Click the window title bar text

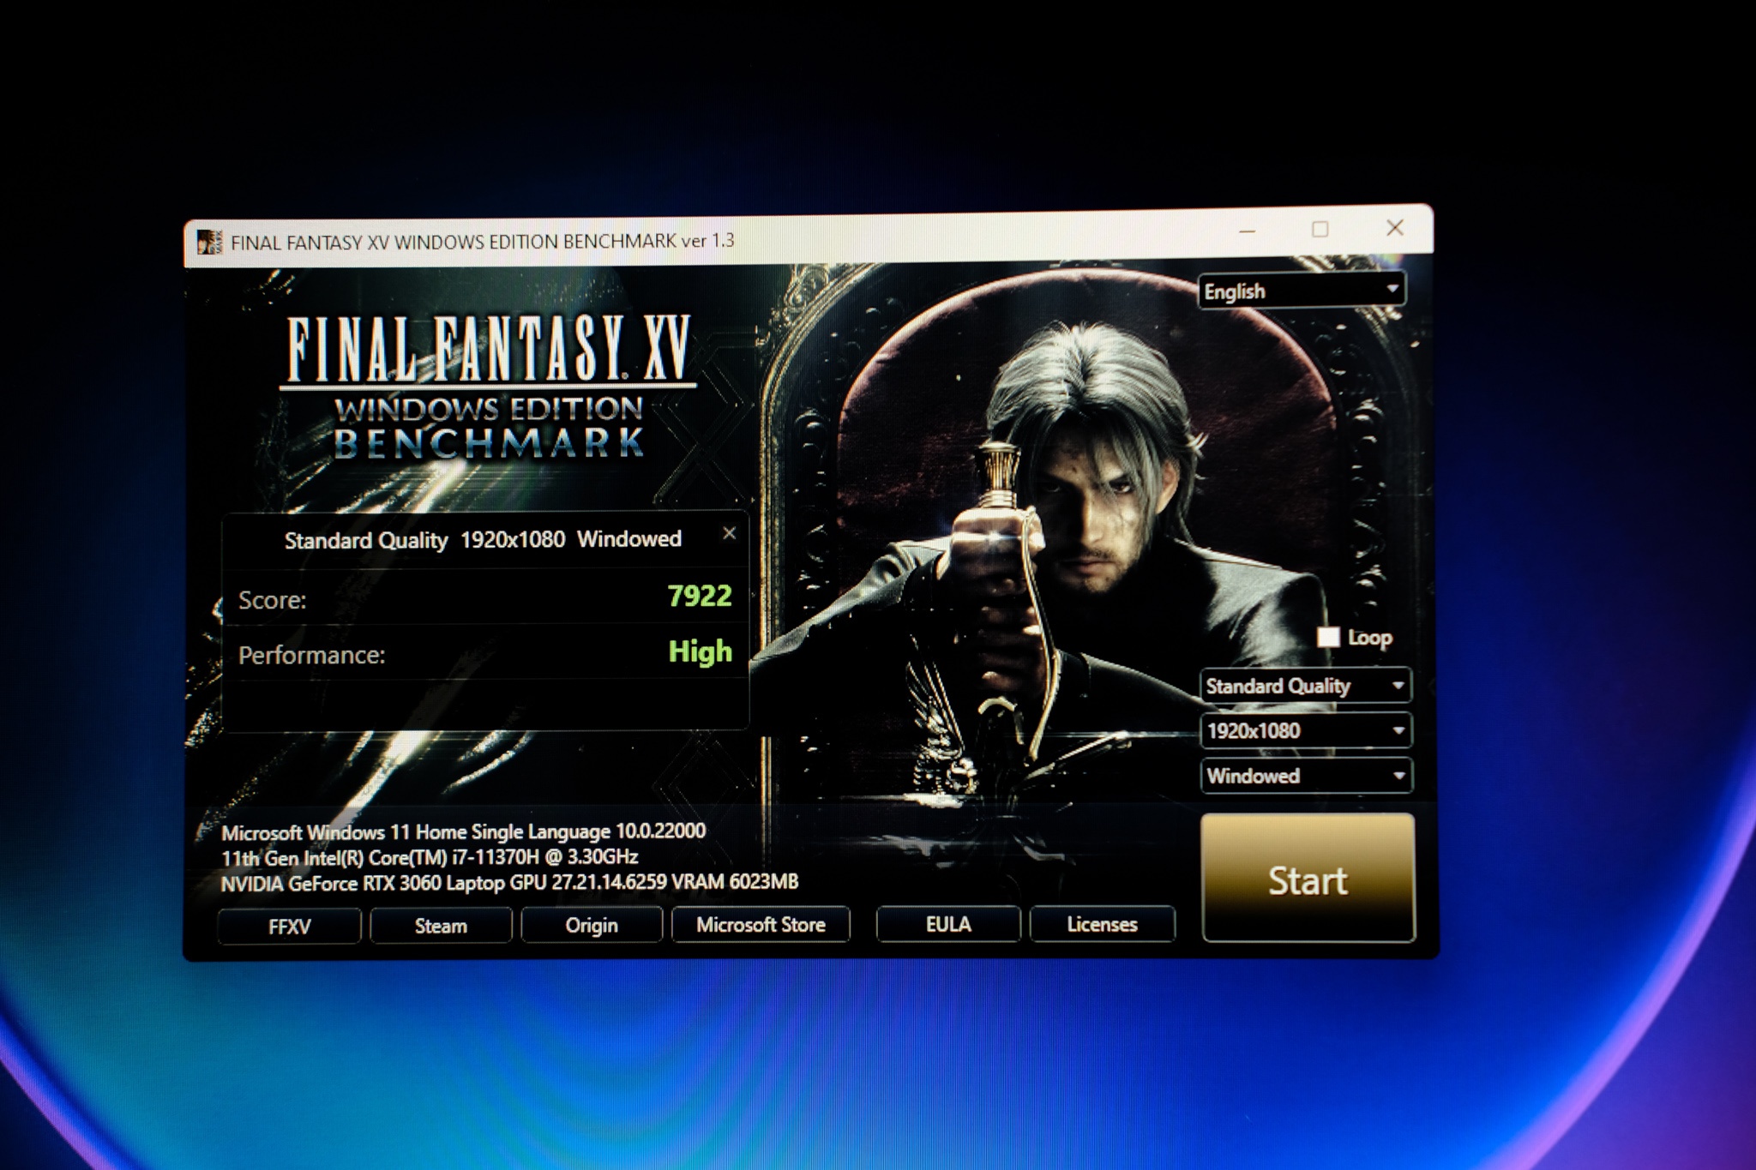tap(482, 242)
